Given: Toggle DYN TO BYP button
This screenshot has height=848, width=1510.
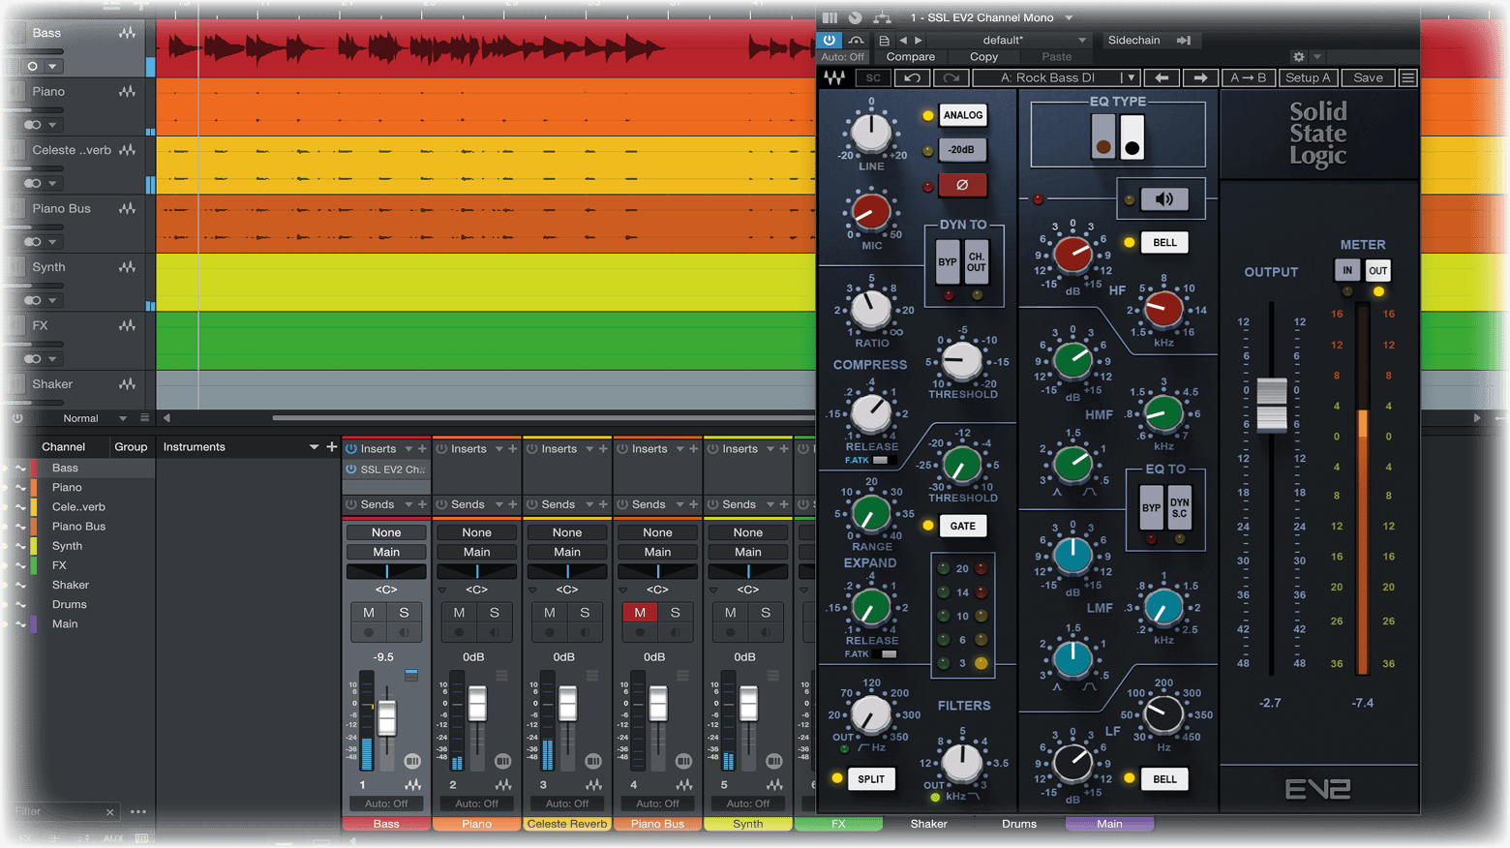Looking at the screenshot, I should 947,262.
